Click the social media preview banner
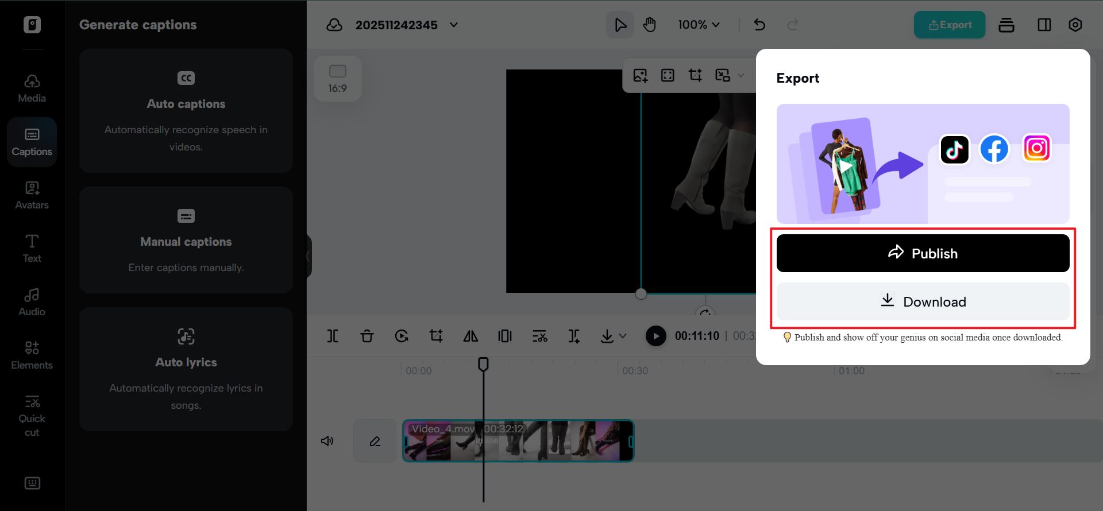 923,164
